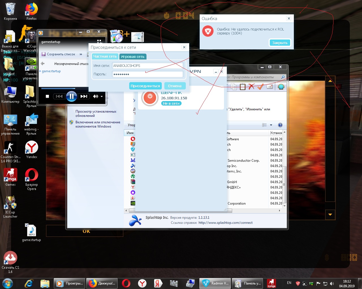
Task: Click the copy icon in toolbar
Action: pyautogui.click(x=234, y=87)
